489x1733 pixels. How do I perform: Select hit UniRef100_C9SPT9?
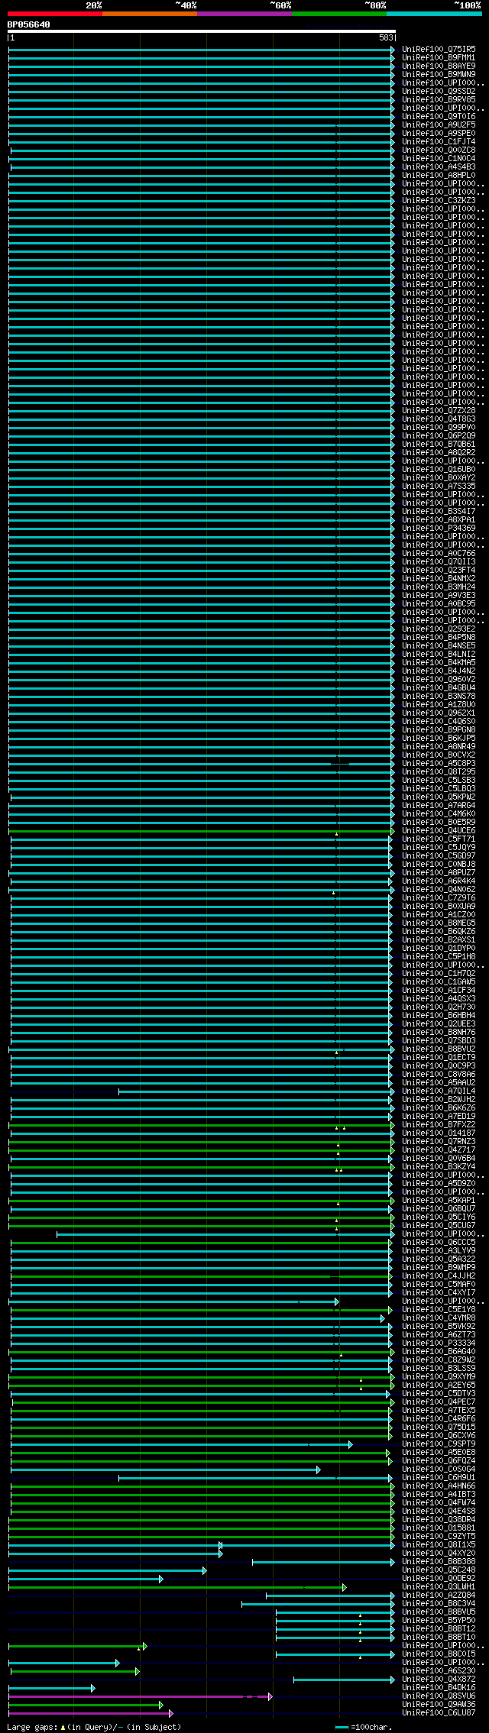(x=439, y=1444)
